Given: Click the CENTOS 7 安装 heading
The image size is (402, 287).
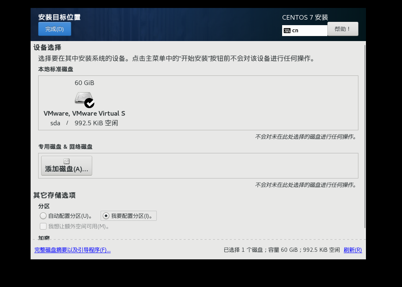Looking at the screenshot, I should (x=305, y=18).
